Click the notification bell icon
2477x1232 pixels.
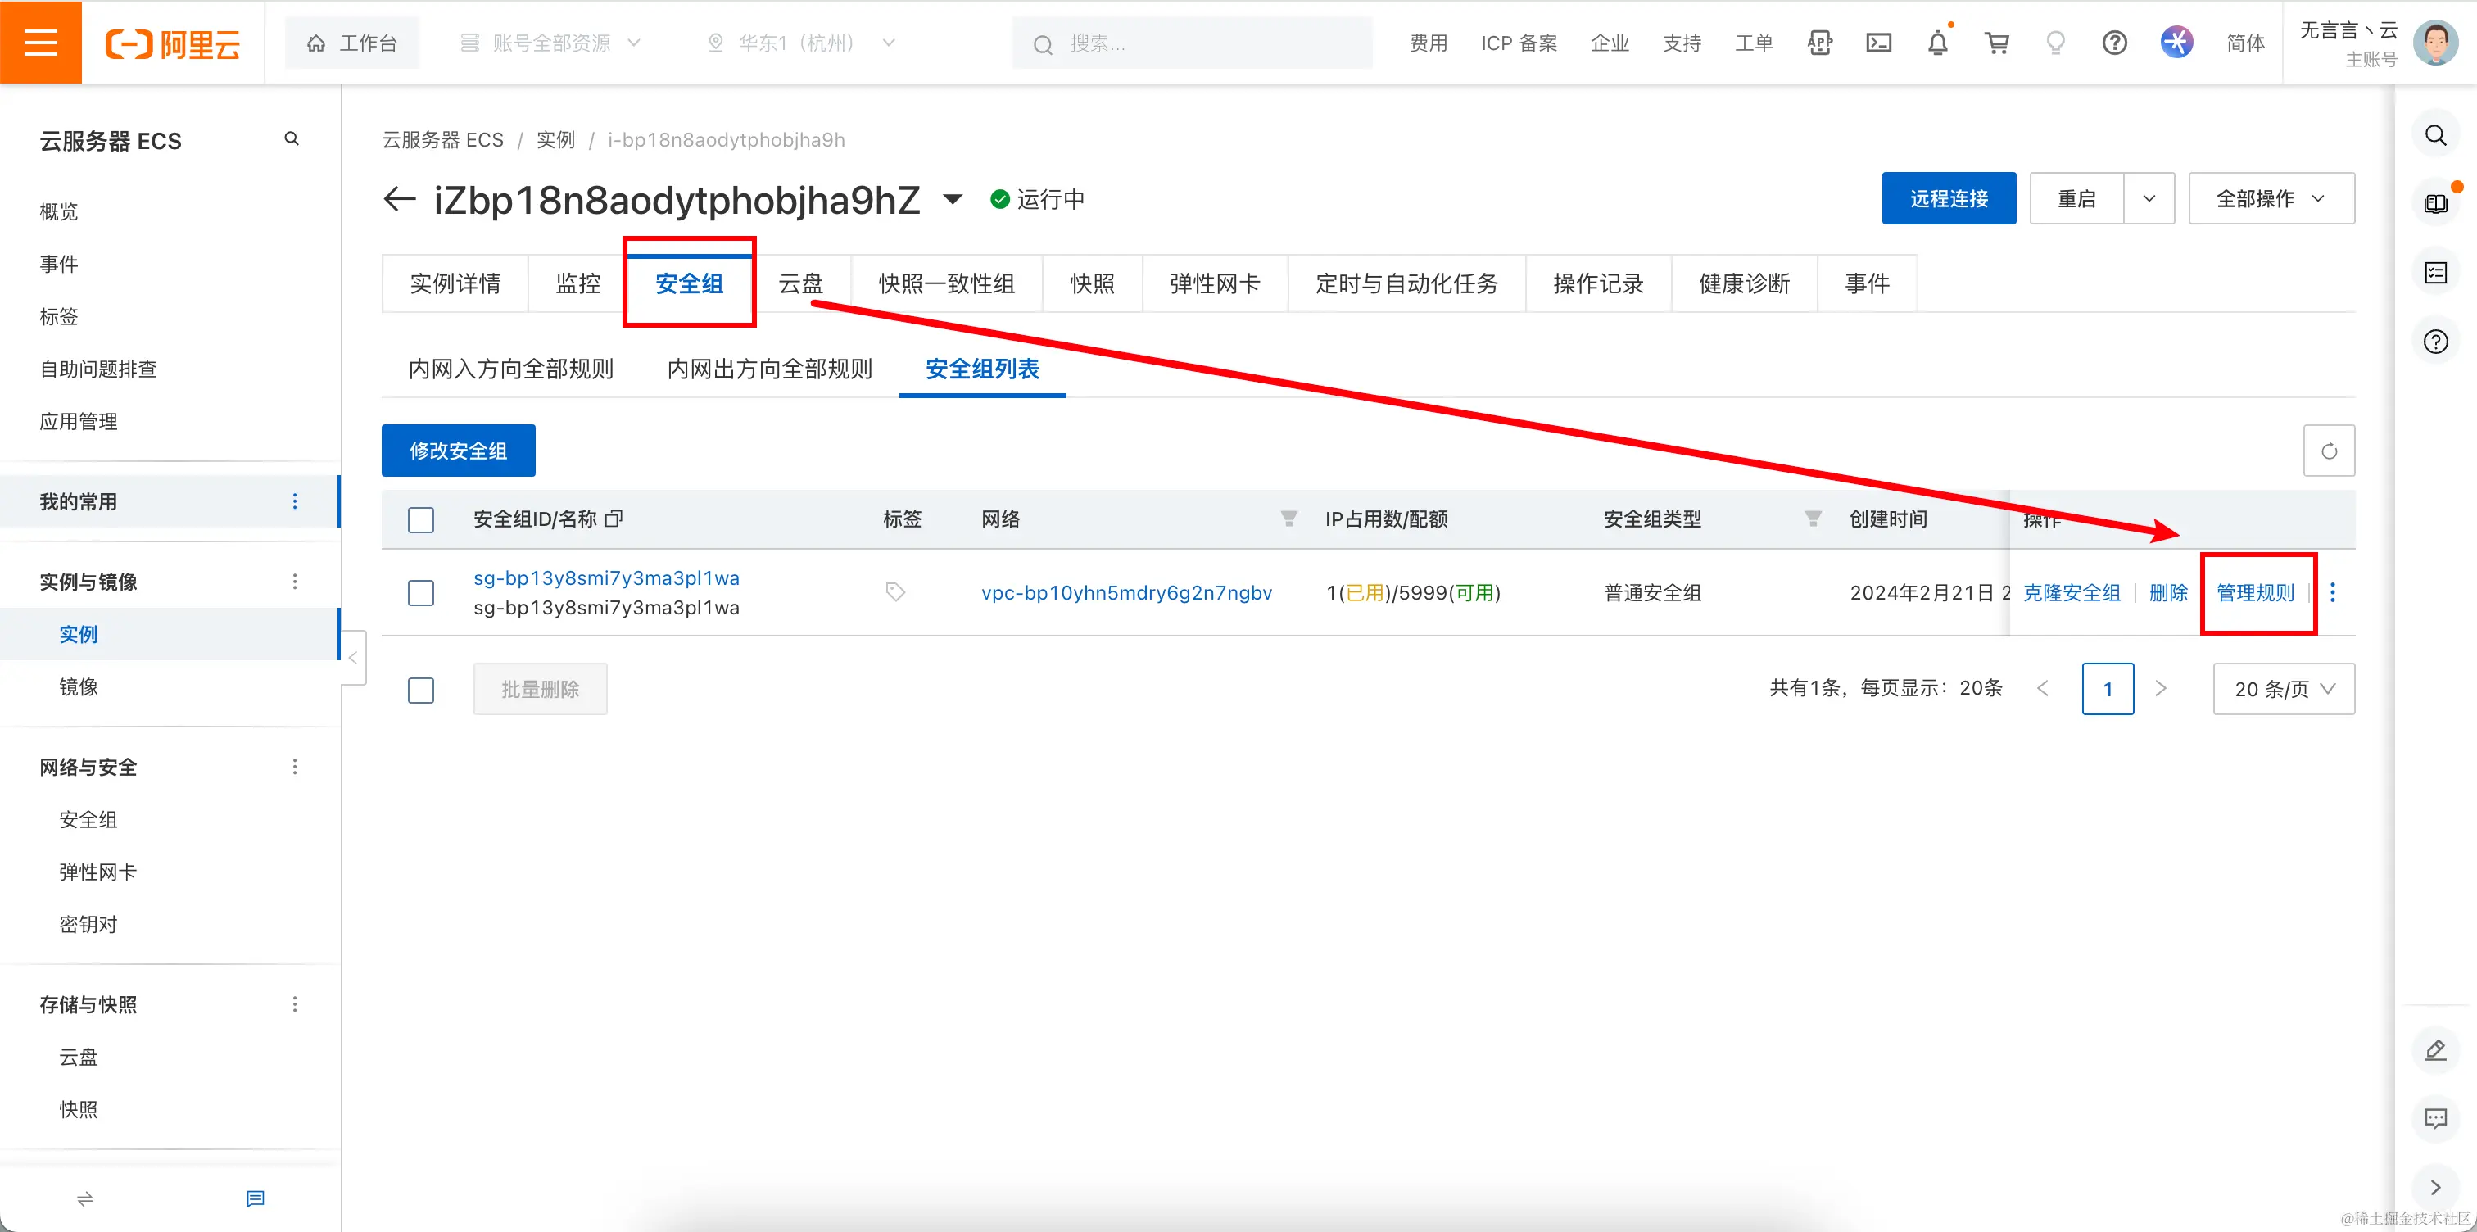(x=1937, y=43)
